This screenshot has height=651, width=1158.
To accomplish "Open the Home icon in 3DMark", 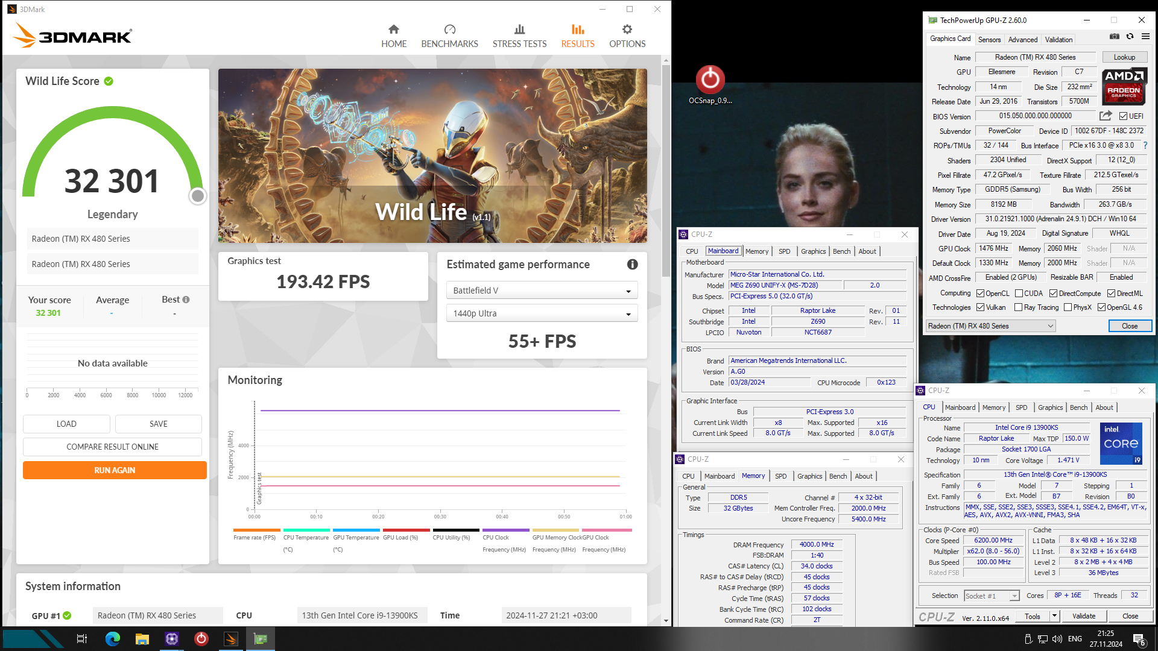I will [x=394, y=30].
